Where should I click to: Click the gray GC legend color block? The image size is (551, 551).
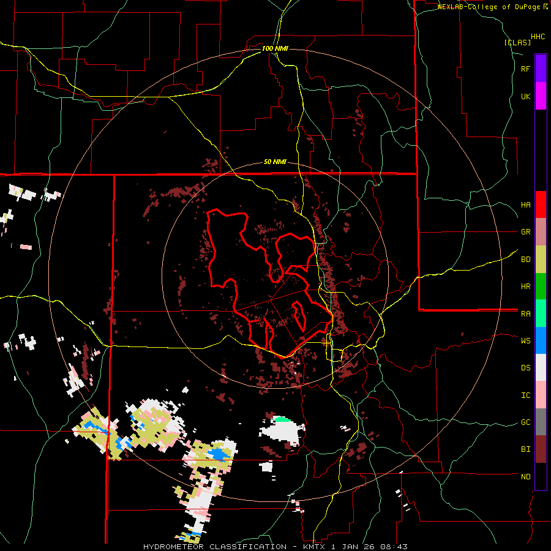pos(541,422)
